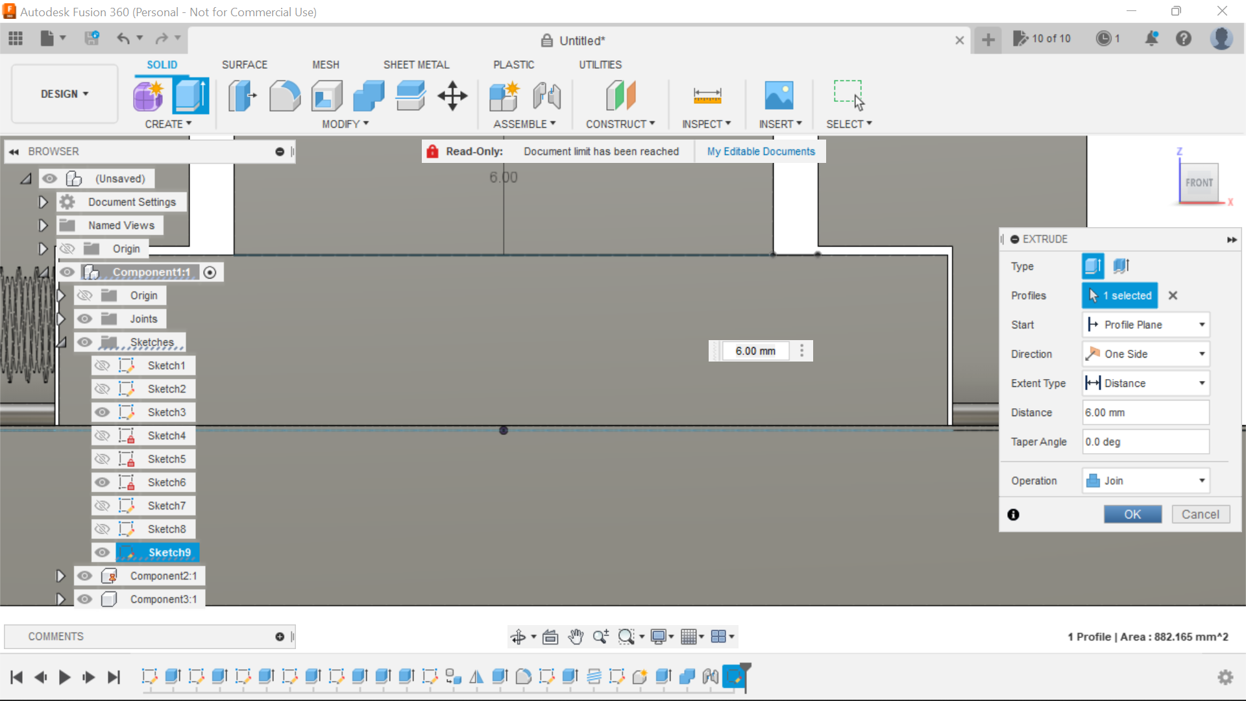This screenshot has height=701, width=1246.
Task: Open the Extent Type Distance dropdown
Action: 1145,384
